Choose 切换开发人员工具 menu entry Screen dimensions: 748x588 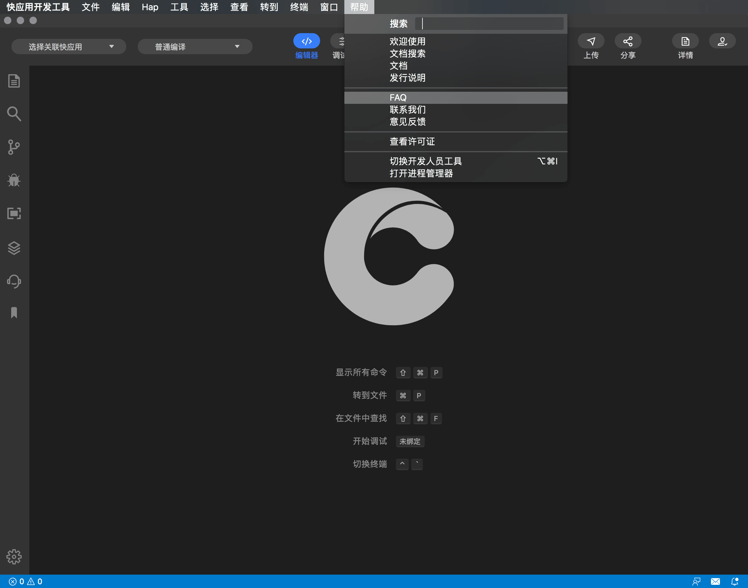click(x=426, y=161)
